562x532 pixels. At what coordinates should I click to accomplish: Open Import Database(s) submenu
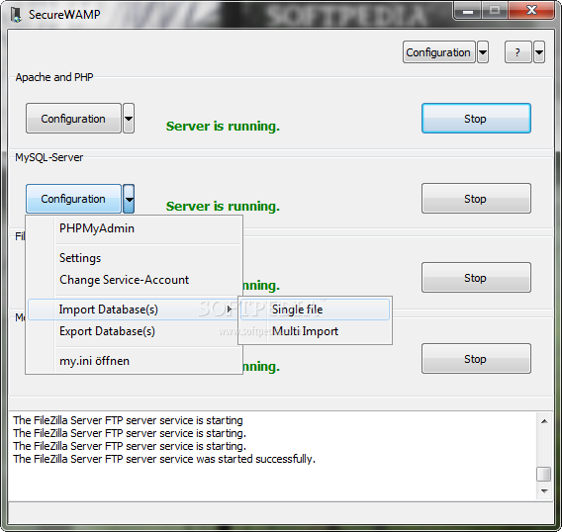(x=133, y=310)
